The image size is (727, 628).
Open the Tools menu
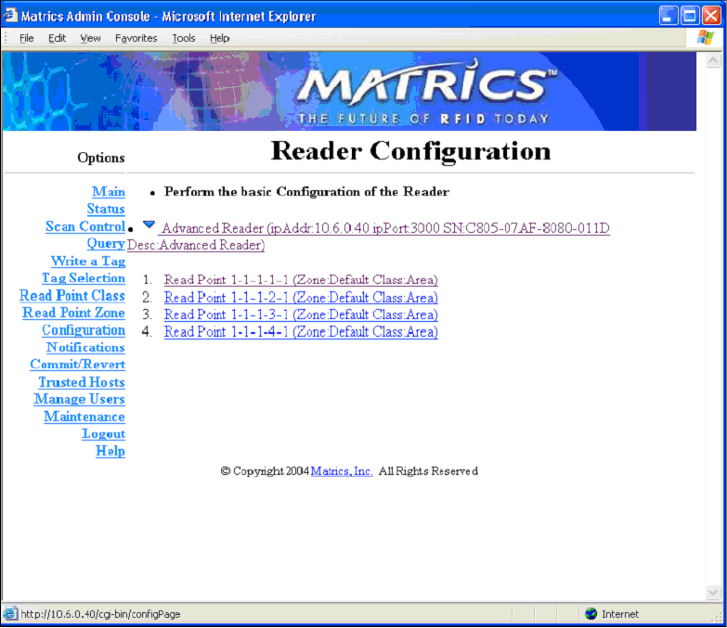184,38
